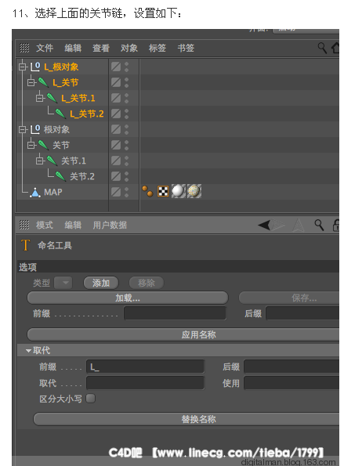The width and height of the screenshot is (344, 466).
Task: Click the 保存... button
Action: (289, 298)
